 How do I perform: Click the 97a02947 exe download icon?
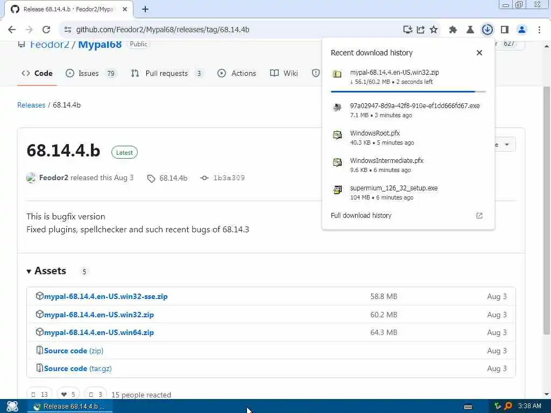pyautogui.click(x=337, y=107)
